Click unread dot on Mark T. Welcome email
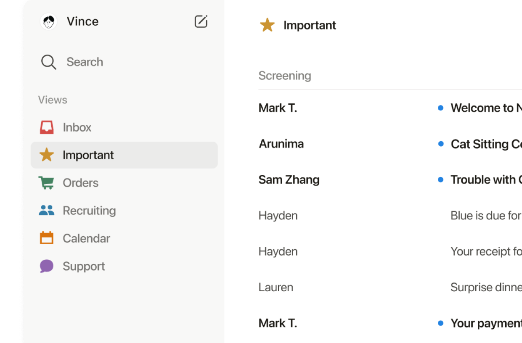 pyautogui.click(x=440, y=108)
